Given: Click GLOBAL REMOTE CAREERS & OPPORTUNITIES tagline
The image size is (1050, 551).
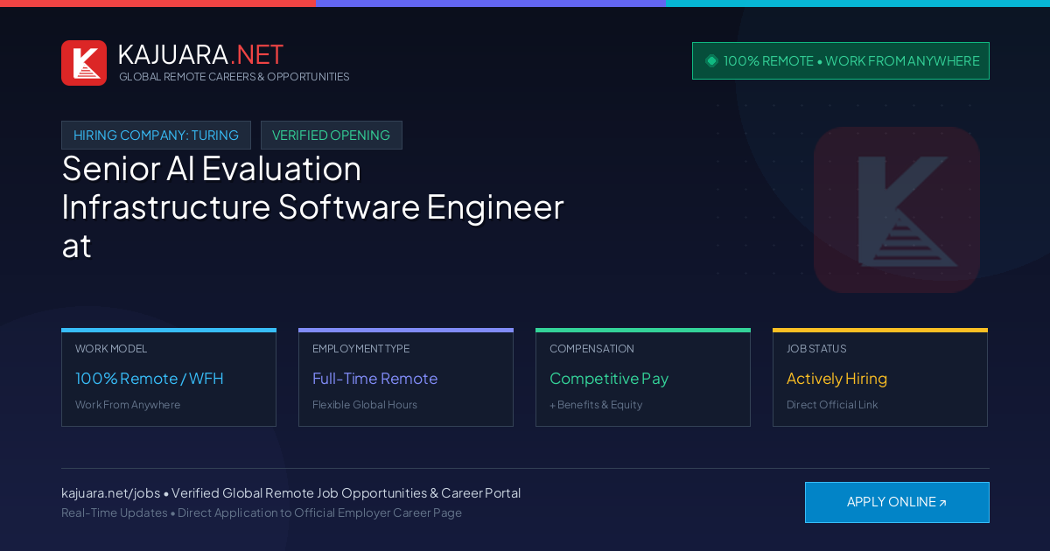Looking at the screenshot, I should tap(234, 77).
